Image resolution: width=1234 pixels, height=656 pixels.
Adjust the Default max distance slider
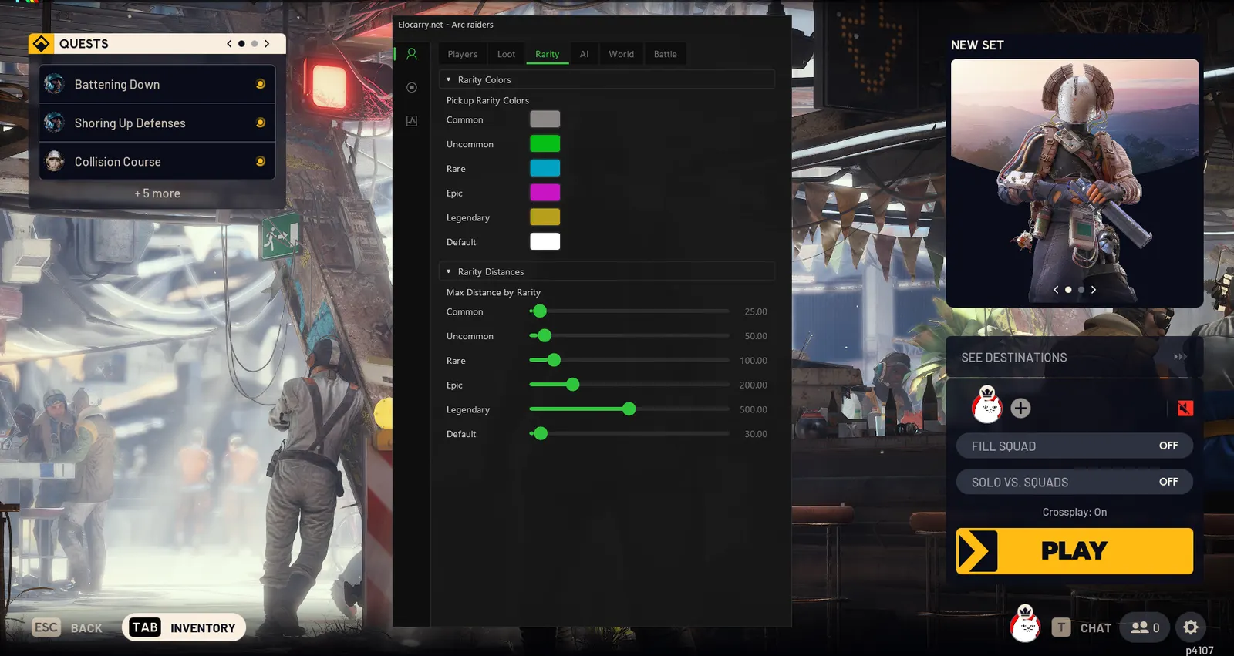click(x=629, y=434)
